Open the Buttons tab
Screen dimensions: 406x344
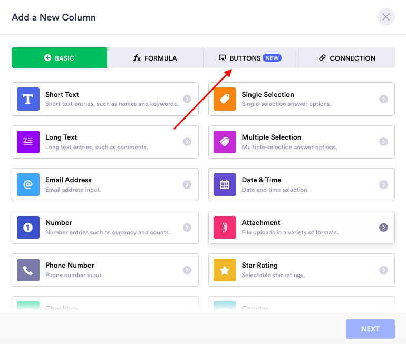(250, 58)
